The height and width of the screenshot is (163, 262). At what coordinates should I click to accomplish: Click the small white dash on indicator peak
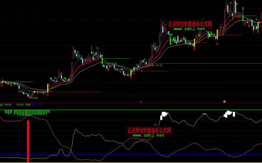click(x=205, y=114)
